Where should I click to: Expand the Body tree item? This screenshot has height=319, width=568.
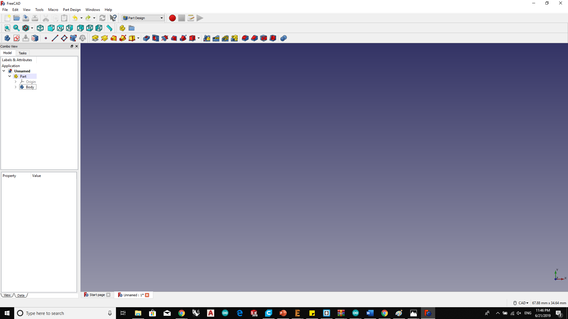[15, 87]
